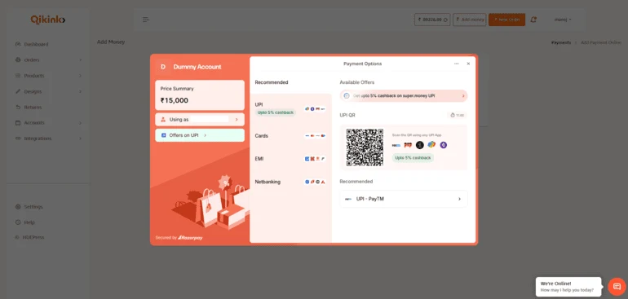The height and width of the screenshot is (299, 628).
Task: Select Netbanking payment method
Action: [x=290, y=182]
